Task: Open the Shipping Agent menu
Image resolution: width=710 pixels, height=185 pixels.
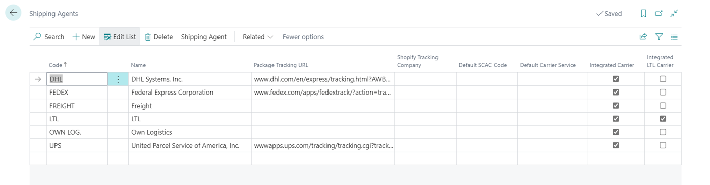Action: (204, 37)
